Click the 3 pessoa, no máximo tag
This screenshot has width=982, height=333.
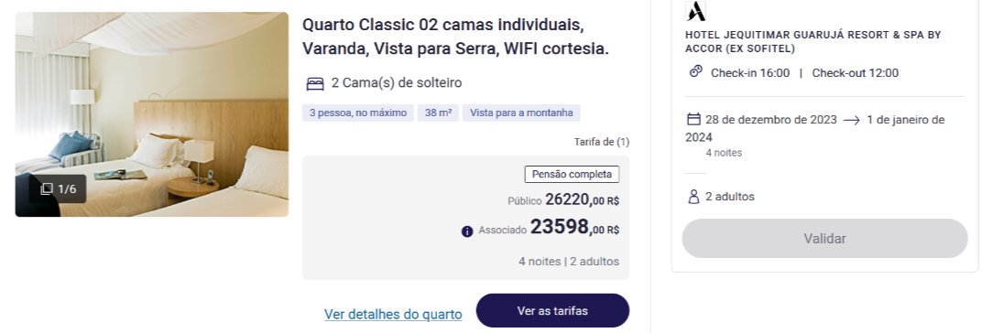(x=357, y=113)
